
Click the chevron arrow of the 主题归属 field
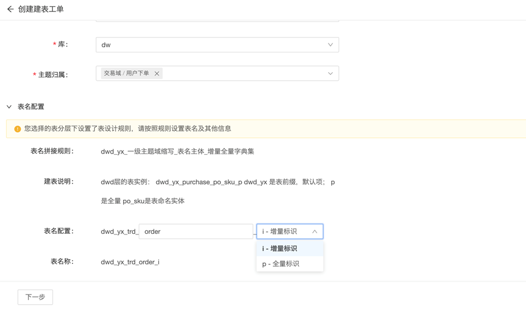tap(330, 74)
